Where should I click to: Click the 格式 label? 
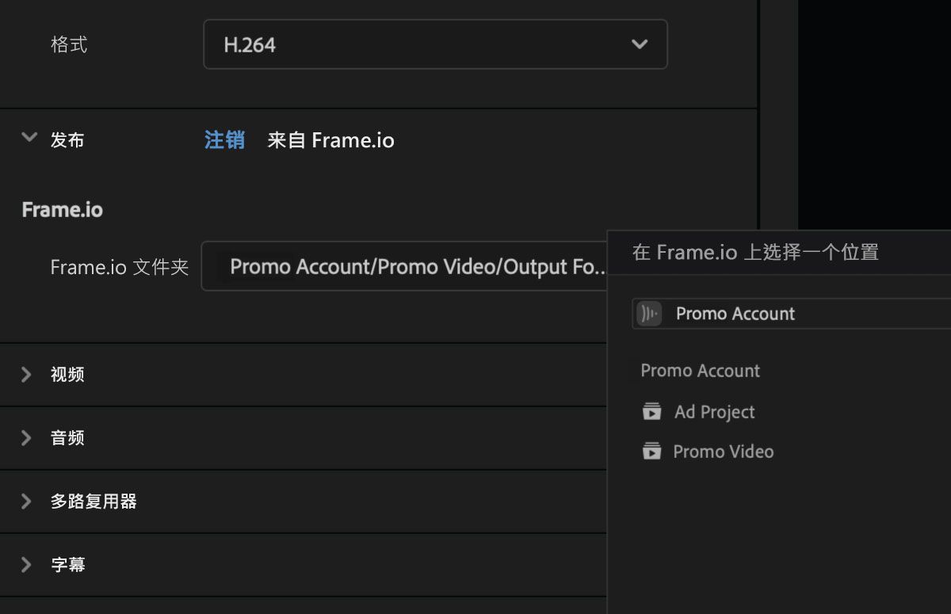(x=69, y=44)
